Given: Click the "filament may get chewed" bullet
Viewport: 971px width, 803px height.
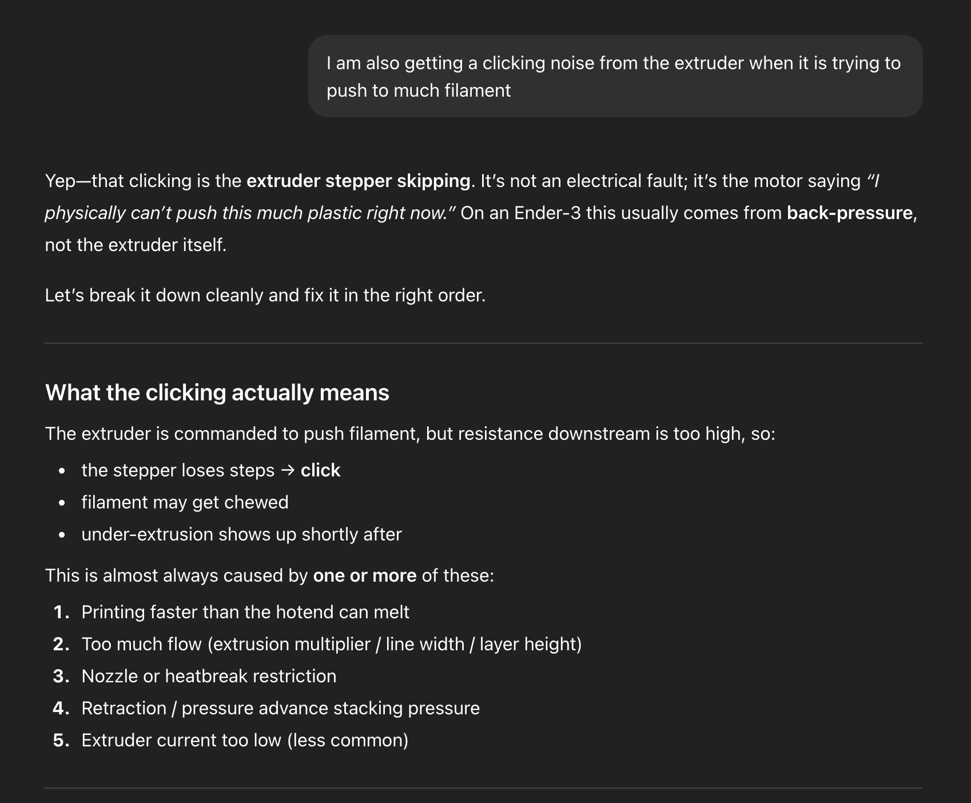Looking at the screenshot, I should (185, 502).
